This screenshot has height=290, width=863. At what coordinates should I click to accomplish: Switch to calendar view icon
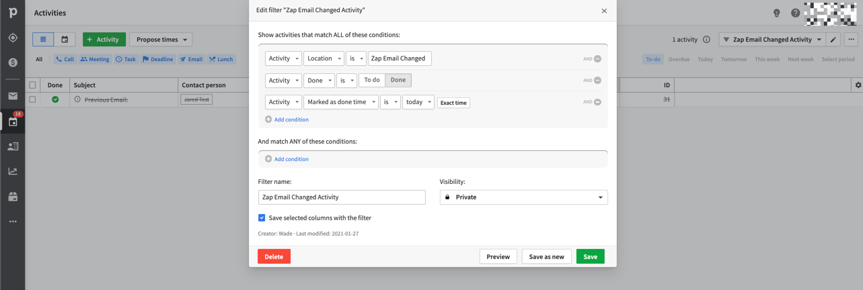pos(65,40)
